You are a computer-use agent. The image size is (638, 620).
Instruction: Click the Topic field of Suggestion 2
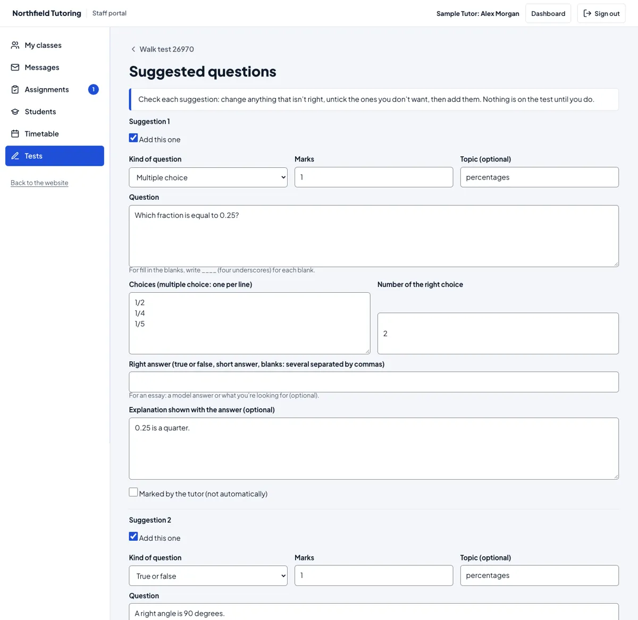[x=540, y=575]
